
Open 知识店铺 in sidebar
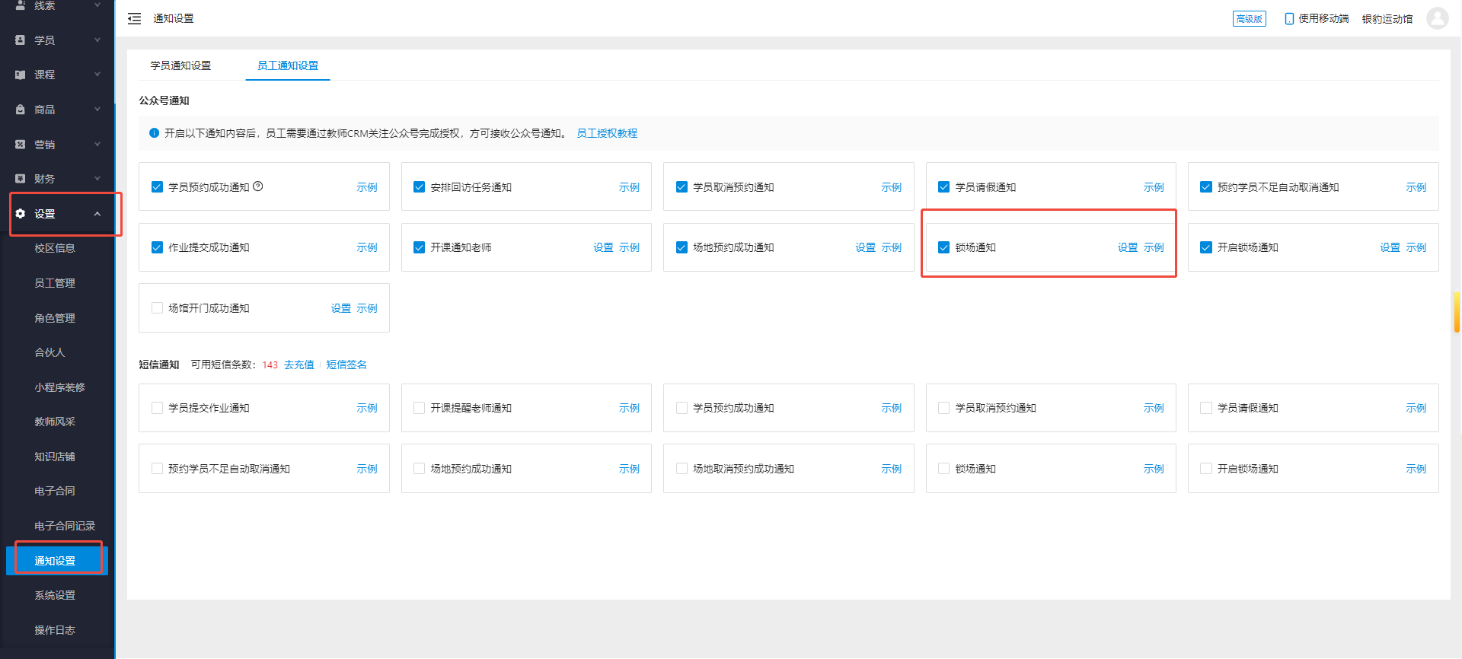tap(55, 457)
